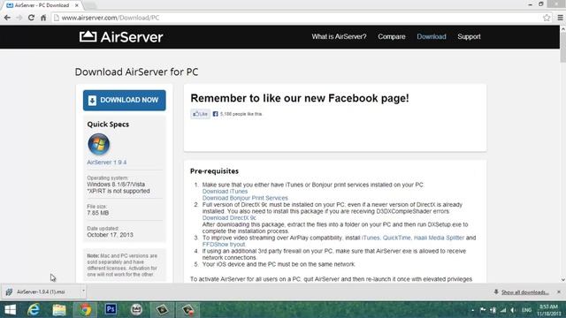The image size is (566, 318).
Task: Open the What is AirServer? menu item
Action: coord(339,37)
